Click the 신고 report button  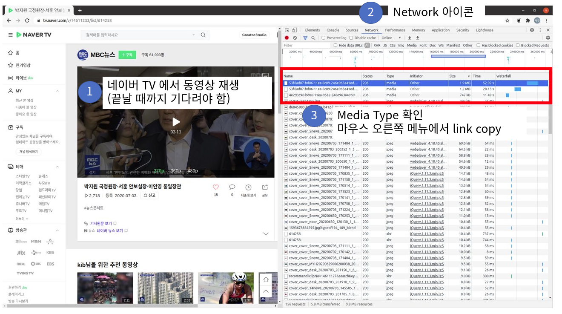coord(149,196)
